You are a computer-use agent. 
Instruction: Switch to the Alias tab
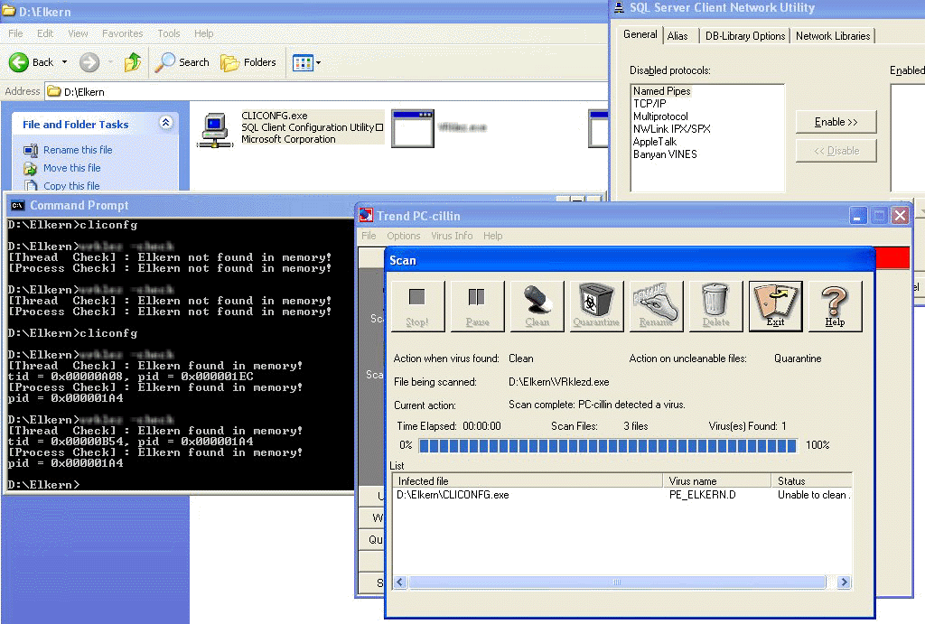coord(677,36)
